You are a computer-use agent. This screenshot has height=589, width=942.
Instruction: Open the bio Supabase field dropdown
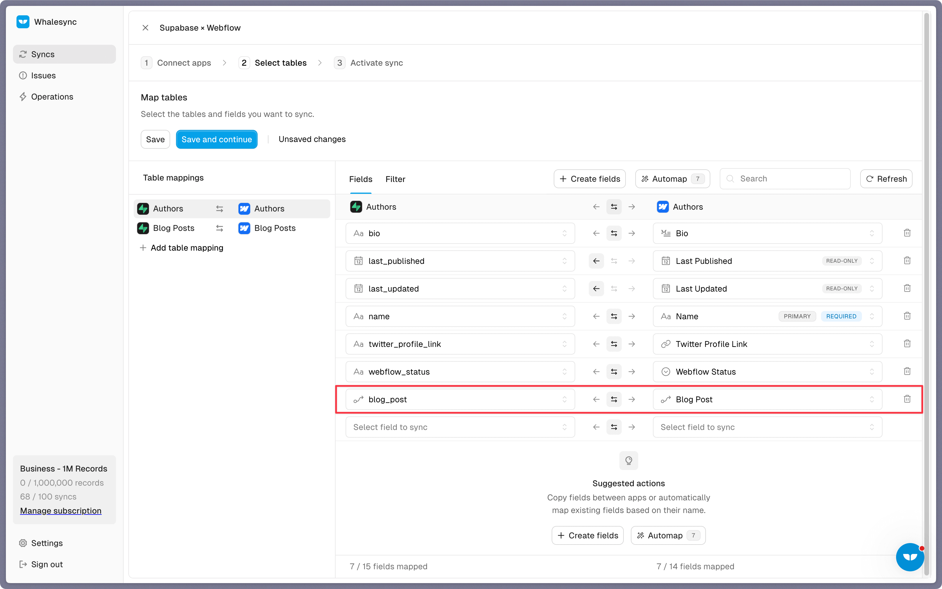pyautogui.click(x=460, y=233)
